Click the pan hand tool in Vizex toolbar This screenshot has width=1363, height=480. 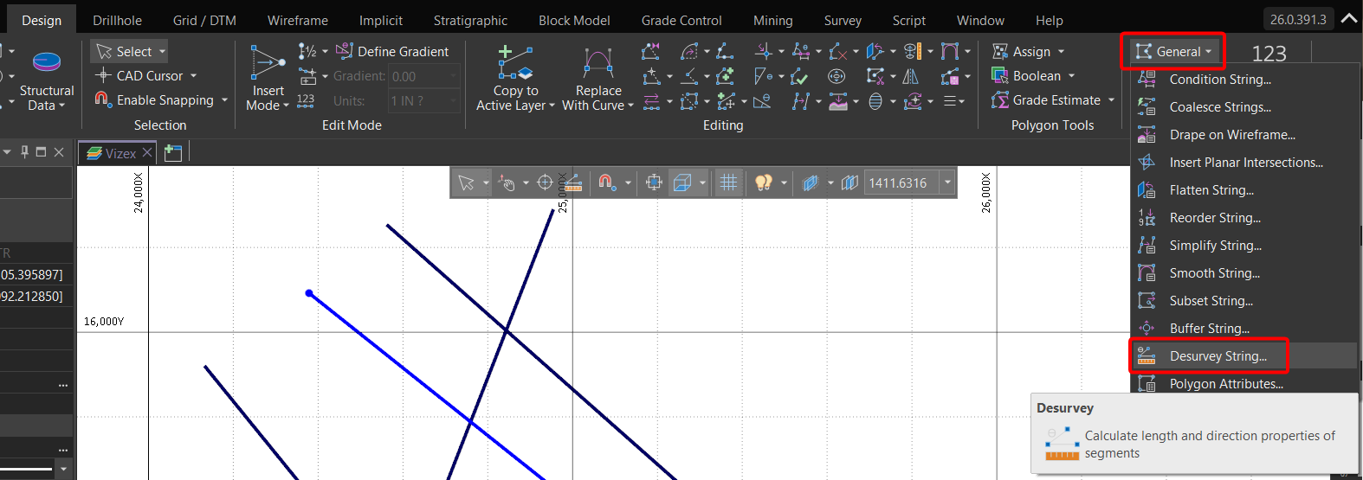(507, 182)
